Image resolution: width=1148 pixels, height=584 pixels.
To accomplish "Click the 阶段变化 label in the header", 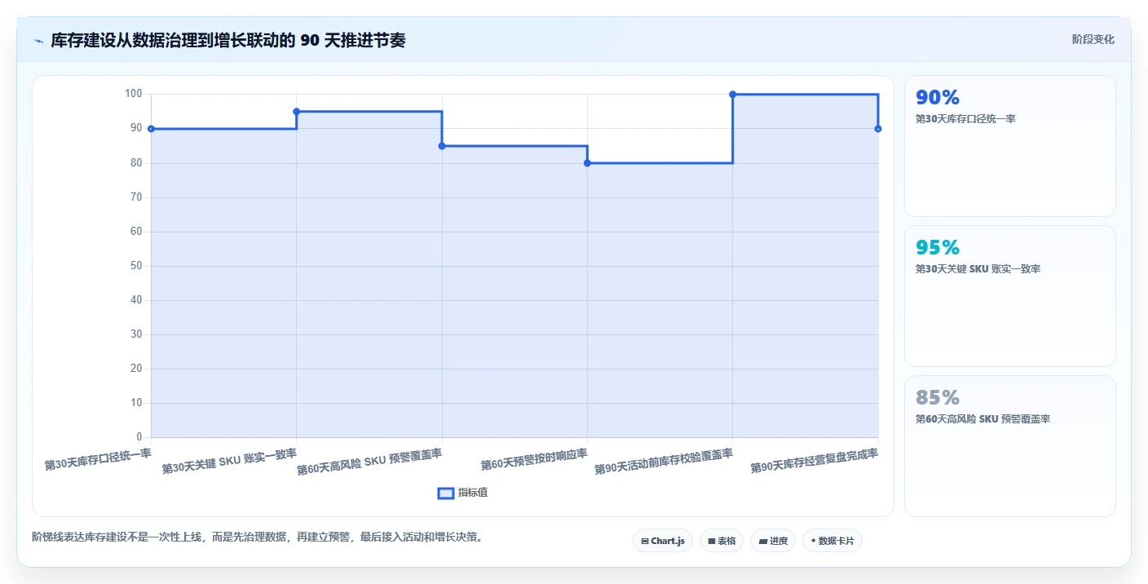I will [1093, 39].
